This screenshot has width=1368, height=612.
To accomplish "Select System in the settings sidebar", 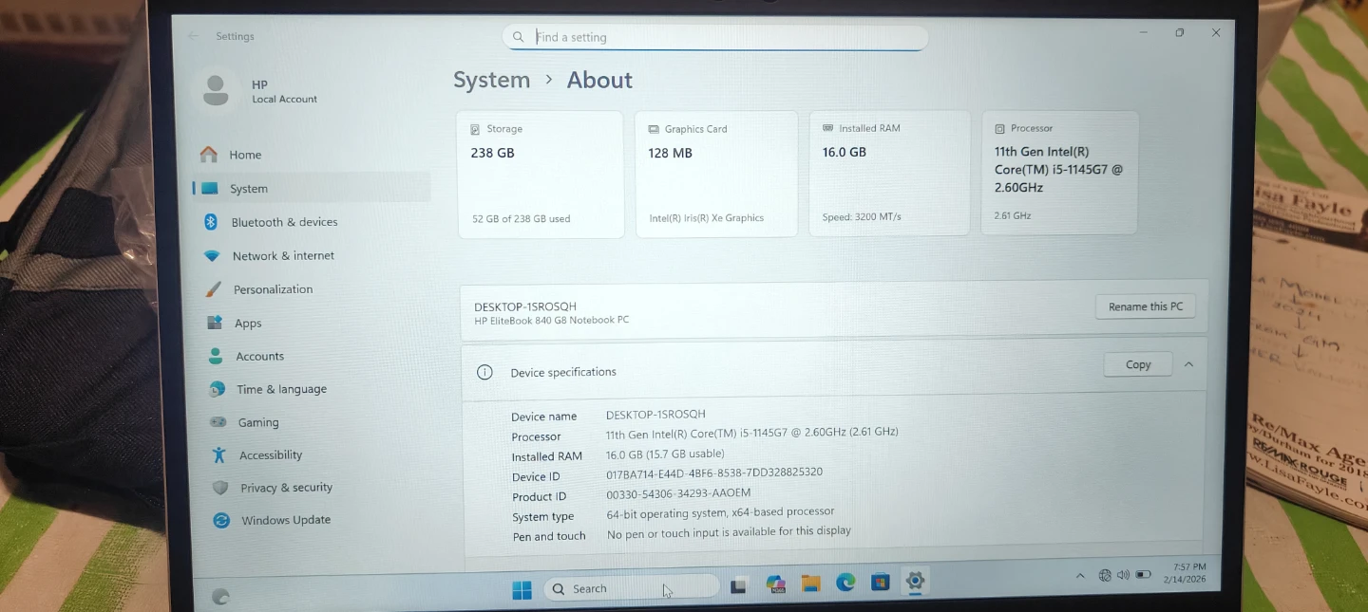I will point(313,188).
